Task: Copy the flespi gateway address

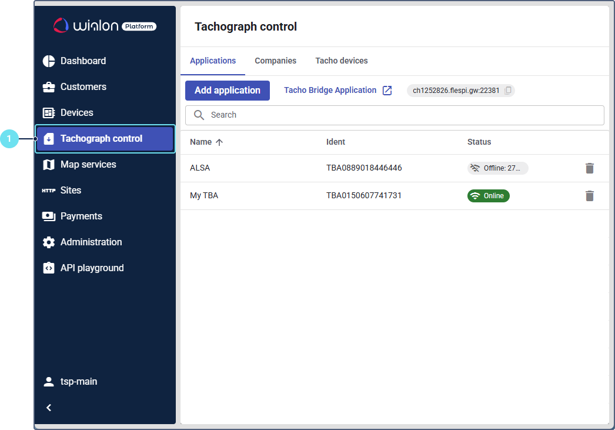Action: click(508, 91)
